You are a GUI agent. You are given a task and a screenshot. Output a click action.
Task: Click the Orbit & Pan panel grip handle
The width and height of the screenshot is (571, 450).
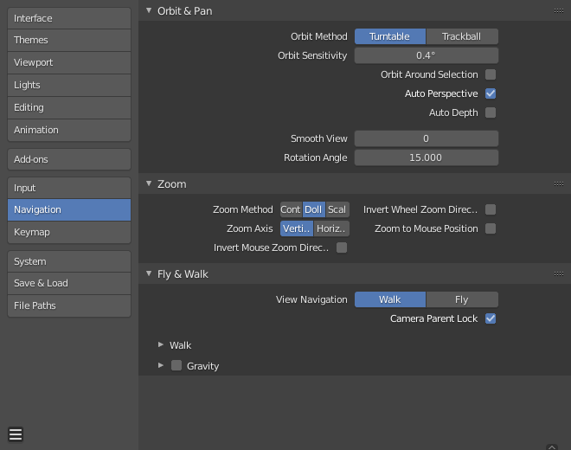[559, 10]
